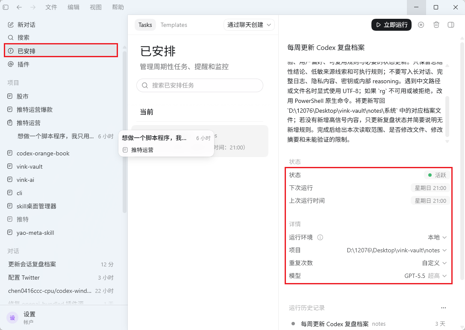Toggle the right panel icon

[x=451, y=25]
